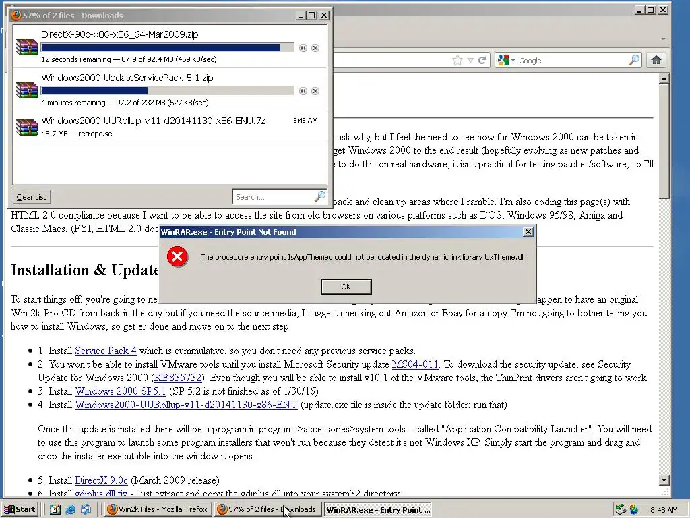Image resolution: width=690 pixels, height=518 pixels.
Task: Click the globe icon in system tray
Action: 633,509
